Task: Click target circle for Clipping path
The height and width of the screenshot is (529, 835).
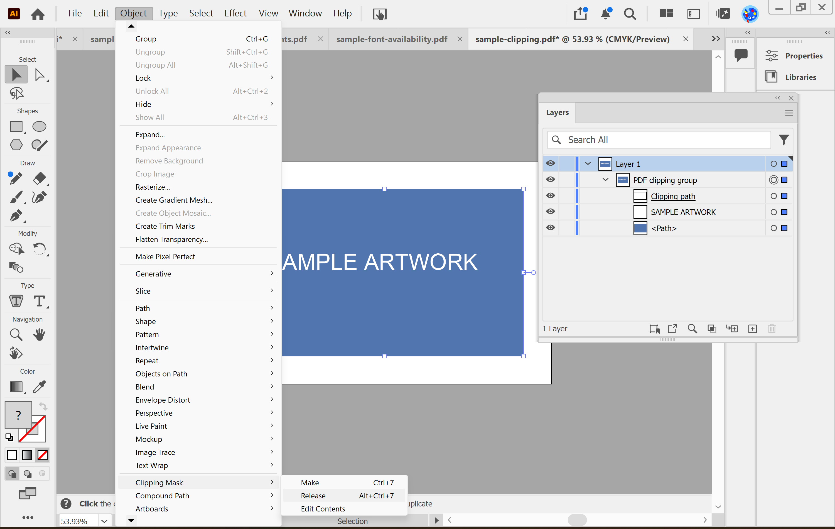Action: coord(773,196)
